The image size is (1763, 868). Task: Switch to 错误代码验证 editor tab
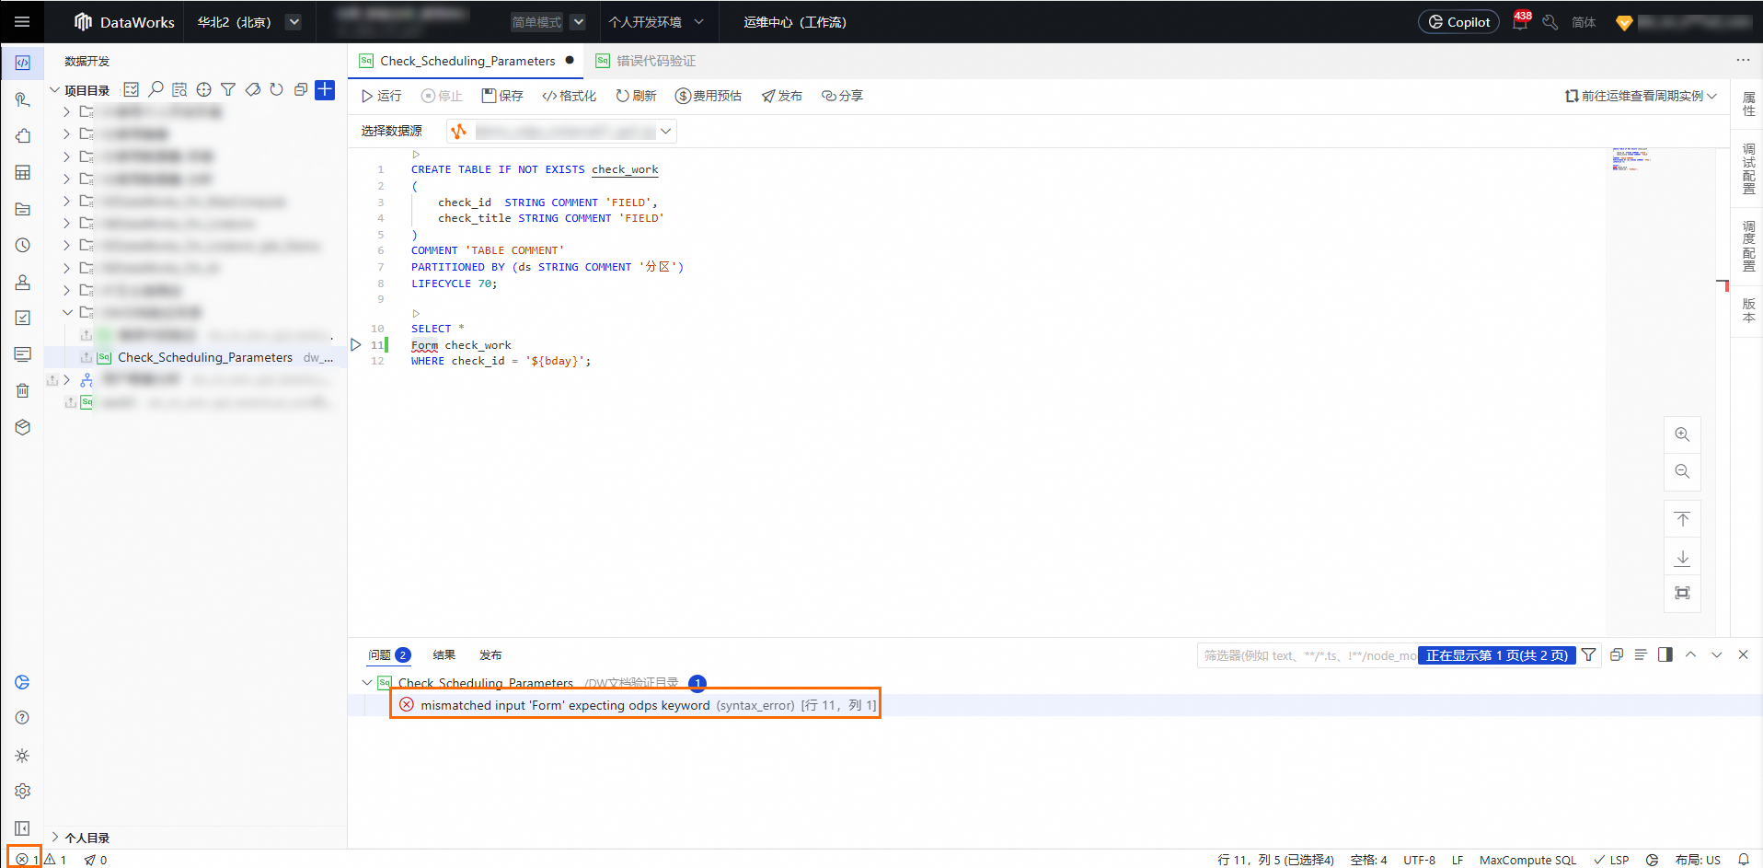[x=646, y=61]
